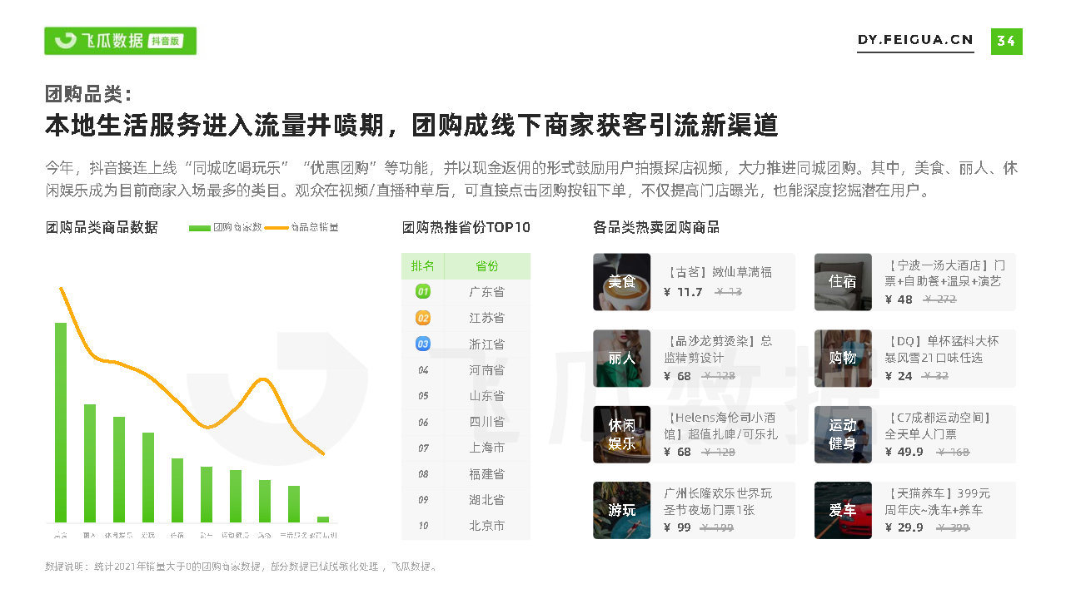
Task: Select the 住宿 category thumbnail
Action: (x=843, y=282)
